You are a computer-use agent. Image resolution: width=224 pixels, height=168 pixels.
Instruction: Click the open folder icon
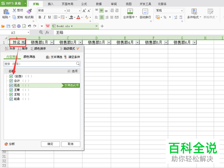pos(3,26)
